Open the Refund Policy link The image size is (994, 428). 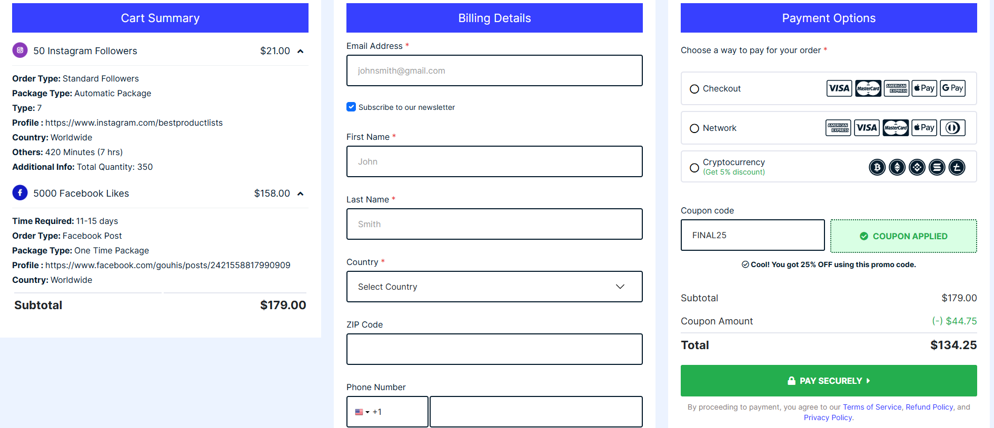[929, 407]
